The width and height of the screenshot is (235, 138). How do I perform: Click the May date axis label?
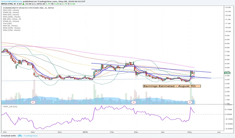190,132
